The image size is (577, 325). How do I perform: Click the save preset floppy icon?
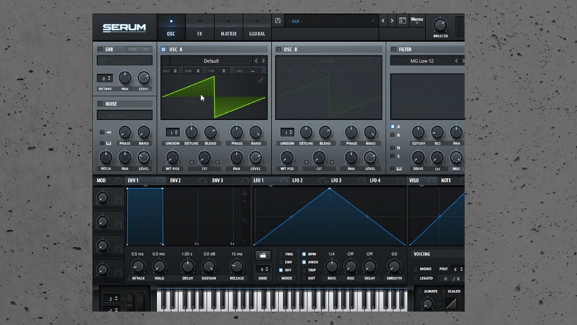click(x=278, y=21)
